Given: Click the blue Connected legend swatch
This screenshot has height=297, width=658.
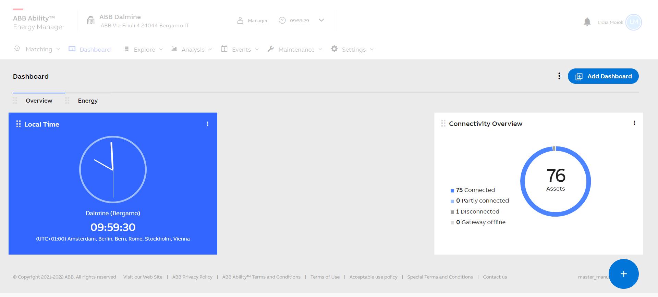Looking at the screenshot, I should pos(452,191).
